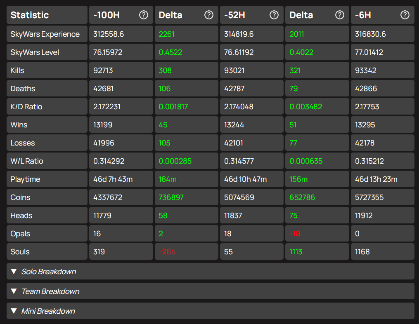Click the Coins value 5074569
This screenshot has width=419, height=324.
click(x=239, y=197)
